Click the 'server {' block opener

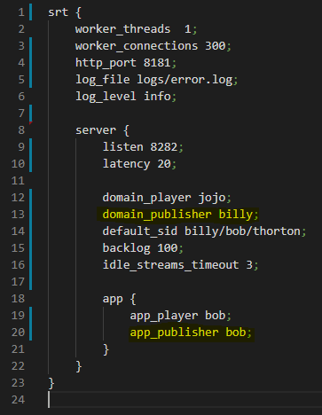[102, 130]
